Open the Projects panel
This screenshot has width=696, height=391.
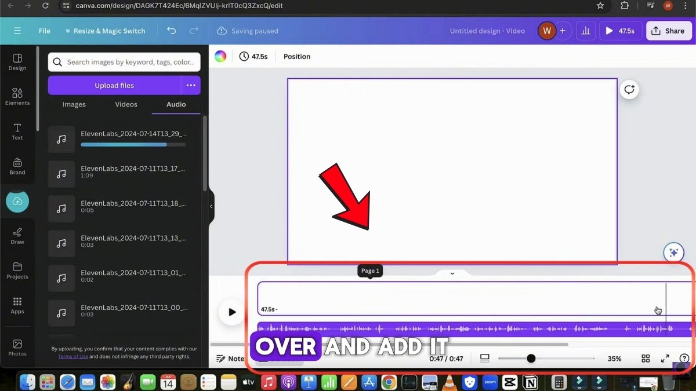point(17,271)
